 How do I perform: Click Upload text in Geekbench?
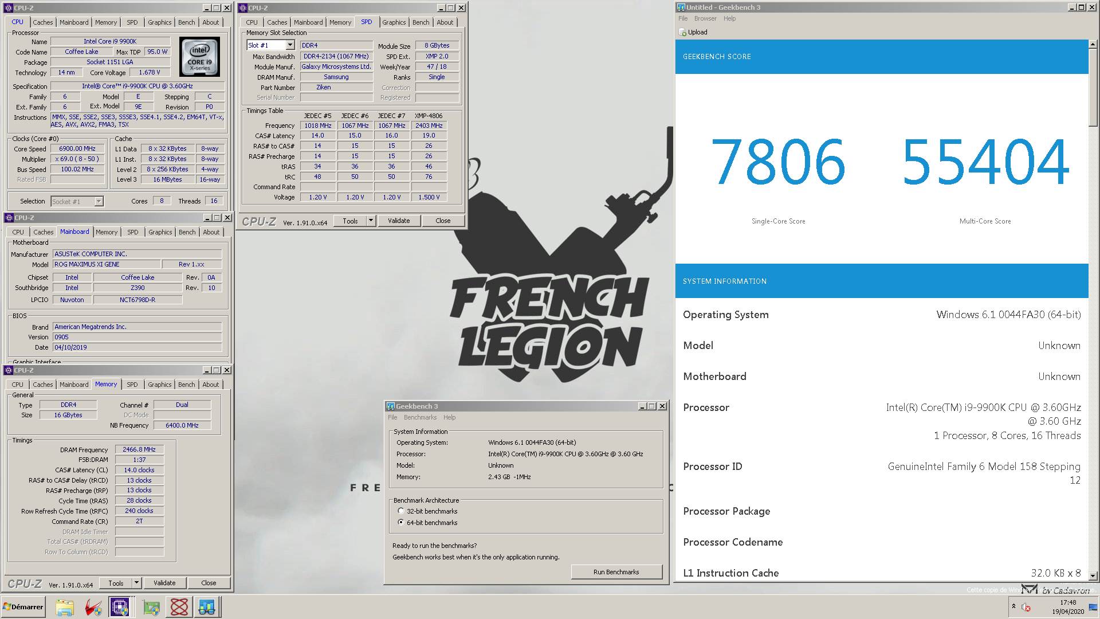(697, 32)
